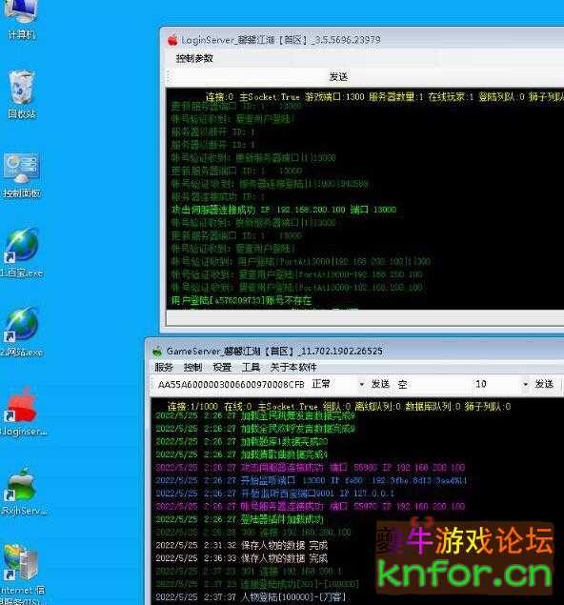The width and height of the screenshot is (564, 605).
Task: Click the 空 field in GameServer toolbar
Action: coord(402,384)
